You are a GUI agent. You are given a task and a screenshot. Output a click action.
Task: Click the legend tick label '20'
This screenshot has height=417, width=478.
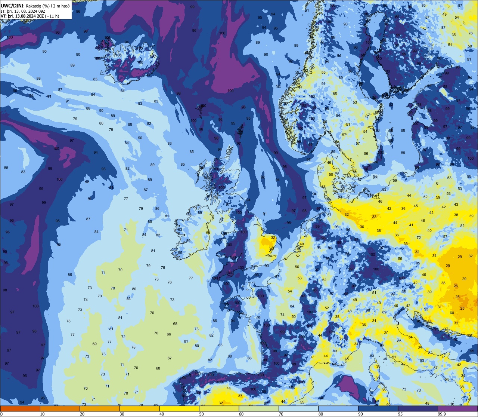click(82, 414)
